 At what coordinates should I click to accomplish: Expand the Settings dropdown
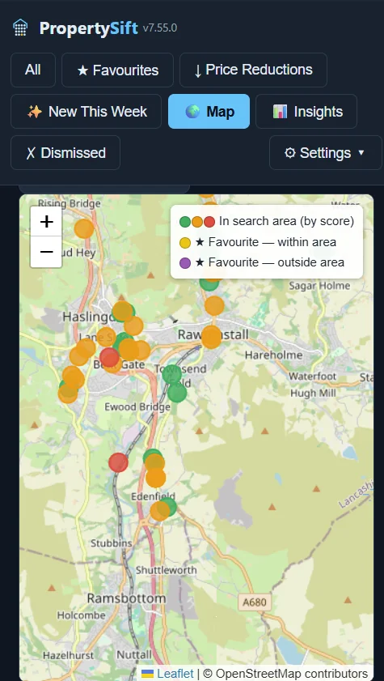(x=326, y=152)
